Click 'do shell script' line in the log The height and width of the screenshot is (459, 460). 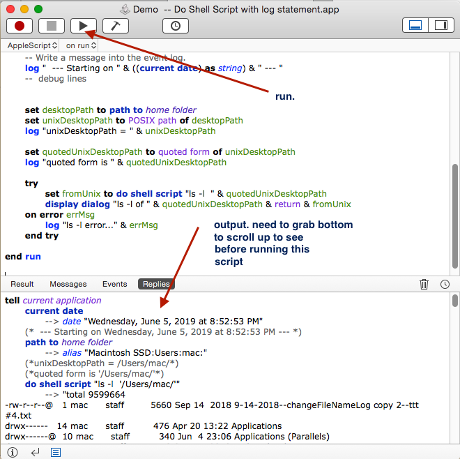click(102, 384)
